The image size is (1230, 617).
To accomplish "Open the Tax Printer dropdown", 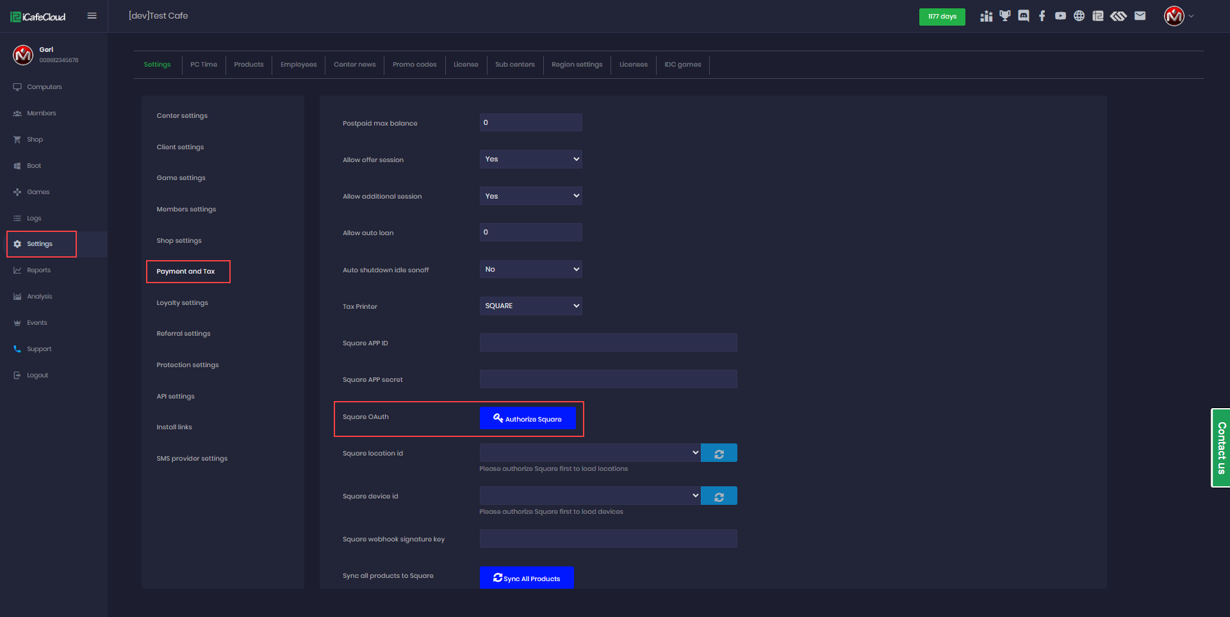I will click(530, 306).
